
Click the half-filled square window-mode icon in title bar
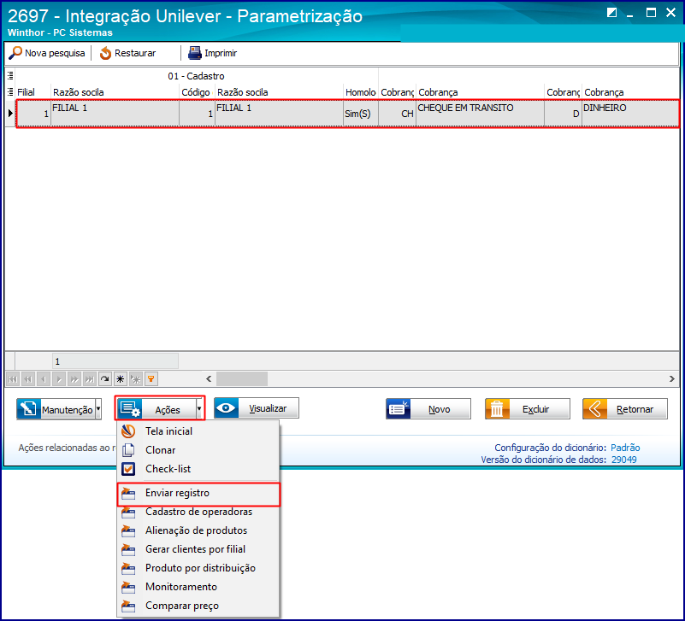[612, 12]
